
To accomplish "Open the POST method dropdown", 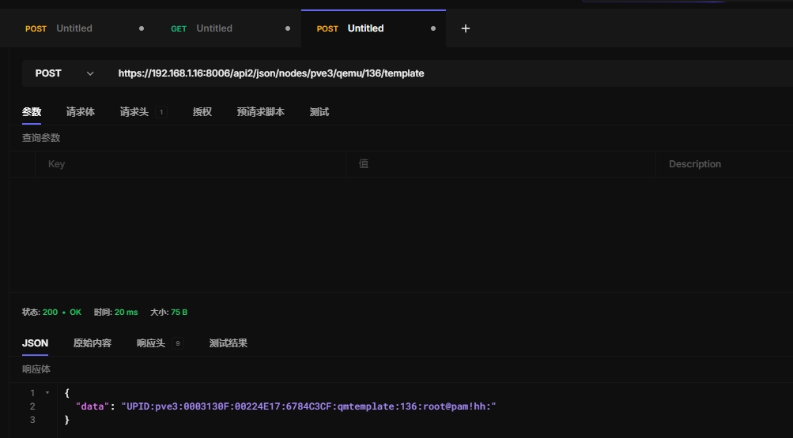I will [x=63, y=73].
